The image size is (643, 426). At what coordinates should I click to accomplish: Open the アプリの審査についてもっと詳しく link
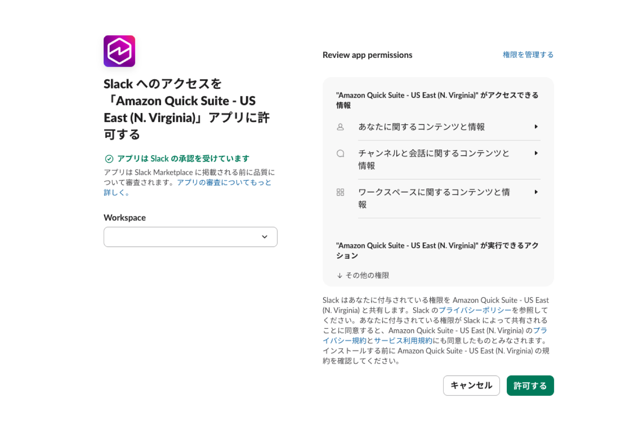point(188,187)
